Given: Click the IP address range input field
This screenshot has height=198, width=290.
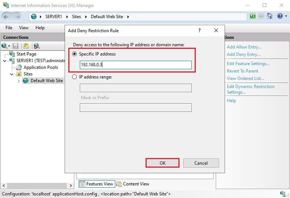Looking at the screenshot, I should (136, 88).
